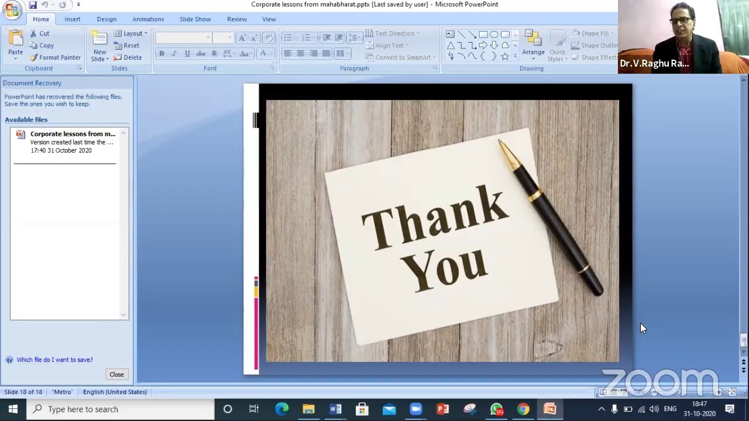This screenshot has height=421, width=749.
Task: Open the Slide Show tab
Action: pyautogui.click(x=195, y=19)
